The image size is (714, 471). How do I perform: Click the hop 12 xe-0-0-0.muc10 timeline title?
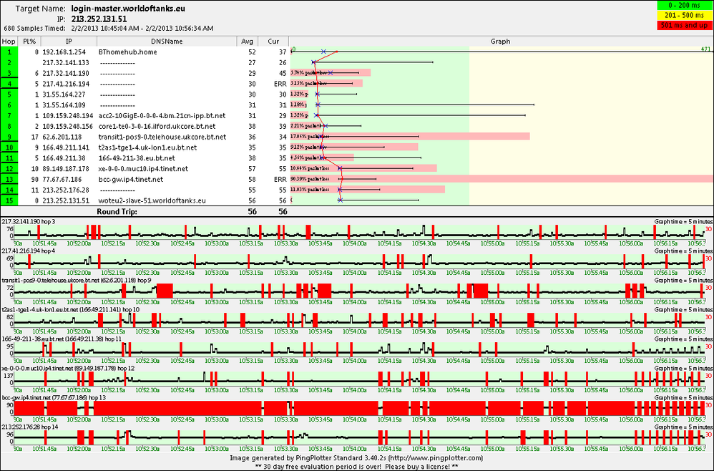(x=68, y=368)
